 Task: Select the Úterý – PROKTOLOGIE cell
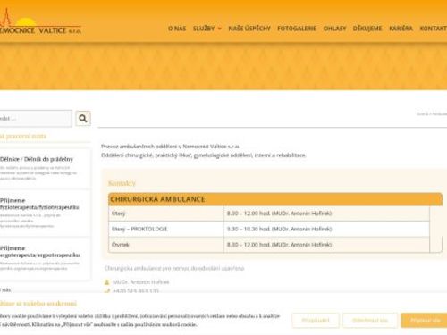click(x=166, y=229)
